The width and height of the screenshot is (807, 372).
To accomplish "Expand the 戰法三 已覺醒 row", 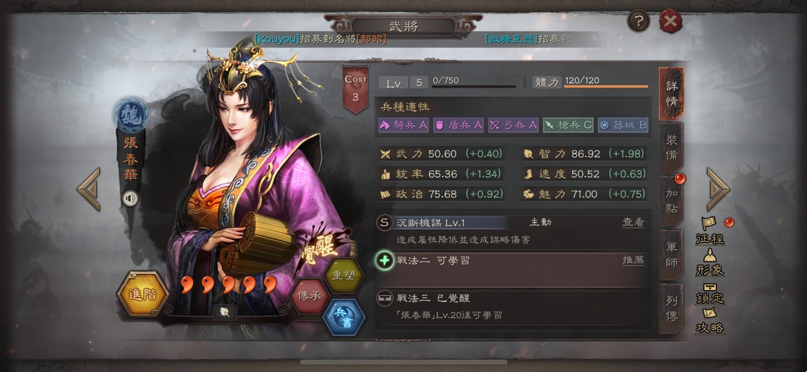I will click(512, 307).
